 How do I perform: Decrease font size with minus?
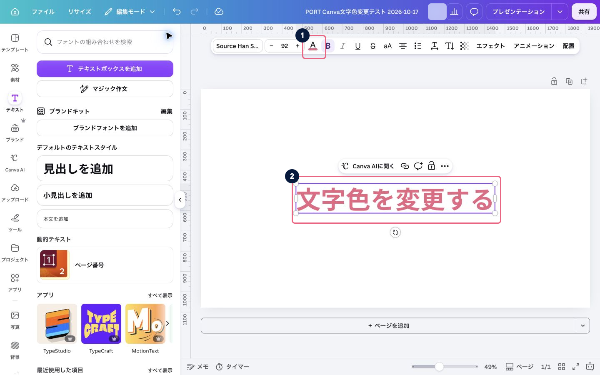coord(271,46)
